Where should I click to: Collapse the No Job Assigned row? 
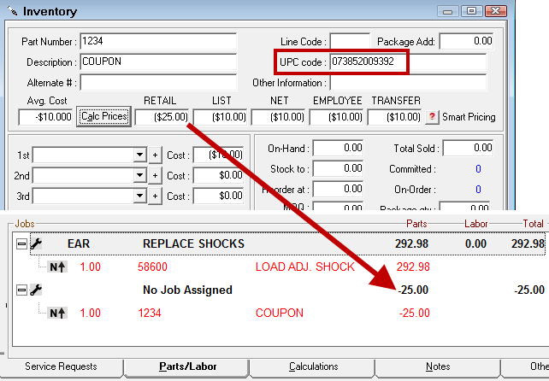click(21, 290)
